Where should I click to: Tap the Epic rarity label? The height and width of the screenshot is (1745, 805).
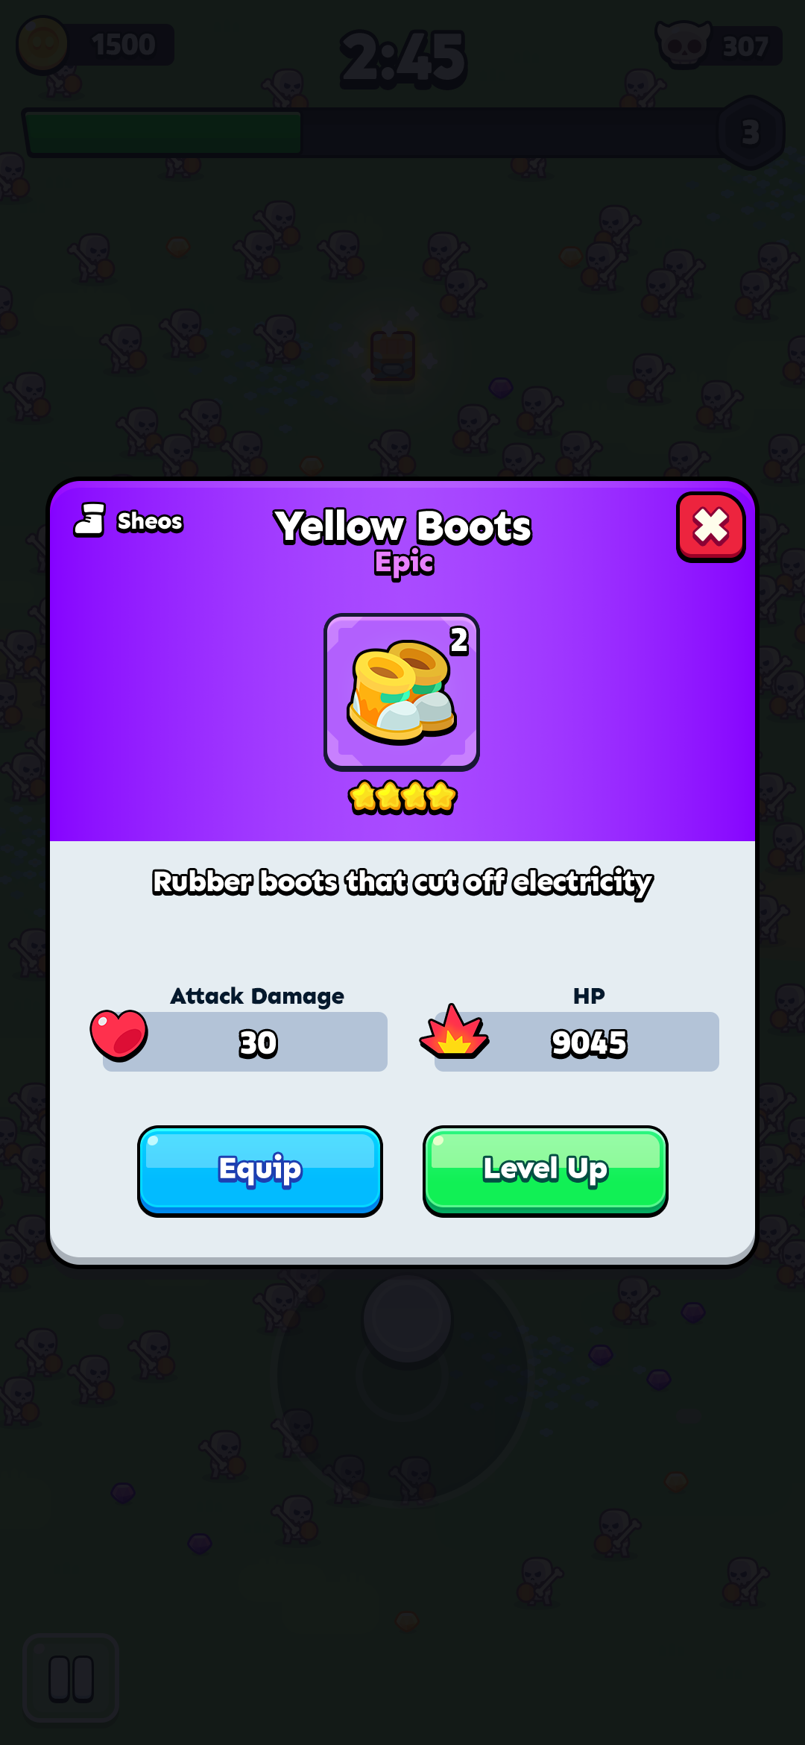(x=404, y=563)
